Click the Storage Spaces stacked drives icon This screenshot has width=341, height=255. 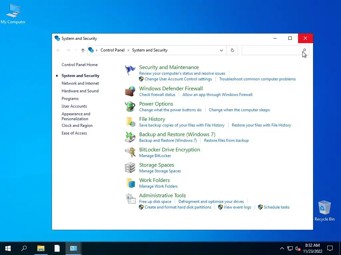point(130,168)
